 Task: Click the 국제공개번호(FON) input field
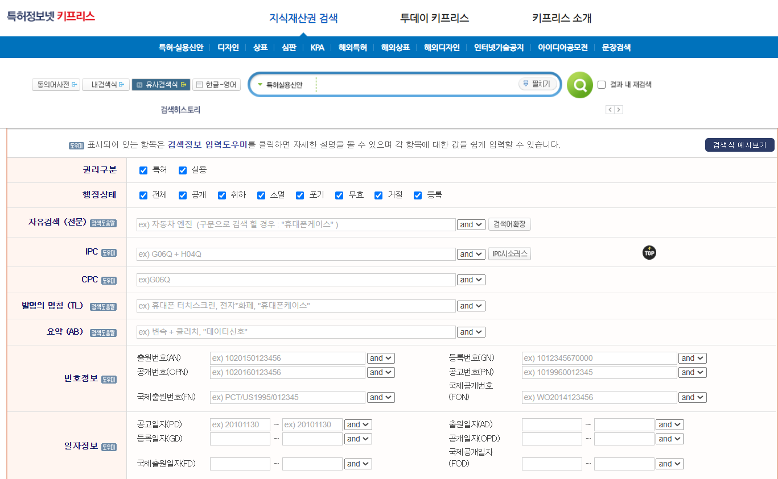click(599, 397)
